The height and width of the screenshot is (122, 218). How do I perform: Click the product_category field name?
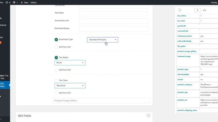[185, 84]
